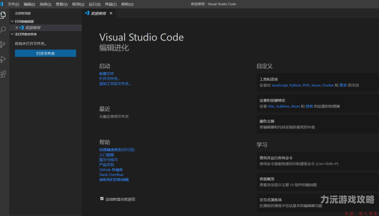This screenshot has height=216, width=379.
Task: Open the Explorer view in activity bar
Action: [x=3, y=15]
